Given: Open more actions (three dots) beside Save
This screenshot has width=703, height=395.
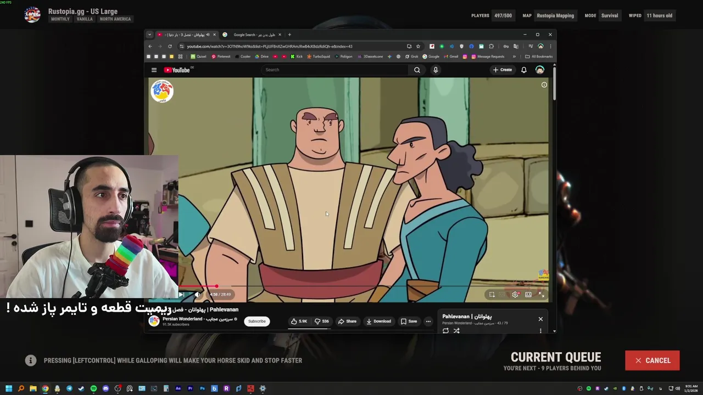Looking at the screenshot, I should tap(428, 321).
